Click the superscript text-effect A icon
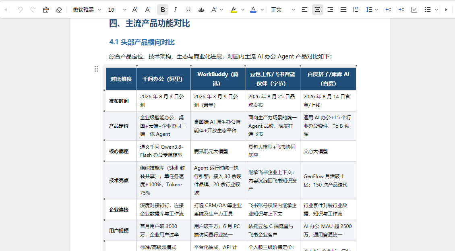 coord(214,10)
